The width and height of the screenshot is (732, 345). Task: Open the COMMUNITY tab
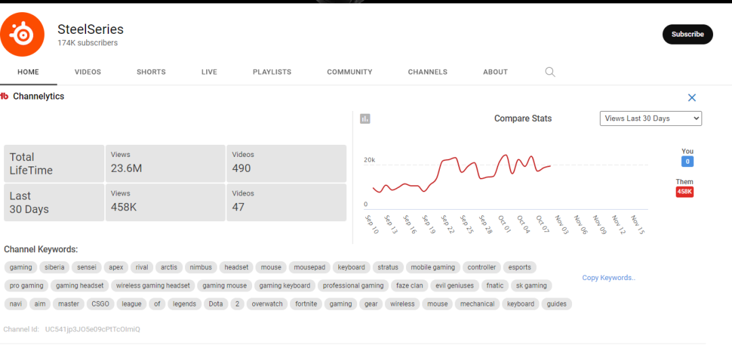click(x=350, y=72)
